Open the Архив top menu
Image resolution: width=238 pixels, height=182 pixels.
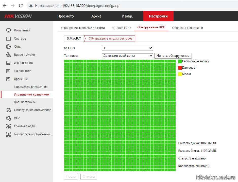tap(96, 16)
